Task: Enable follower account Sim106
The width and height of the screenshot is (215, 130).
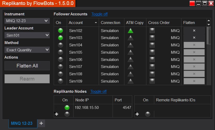Action: click(x=60, y=59)
